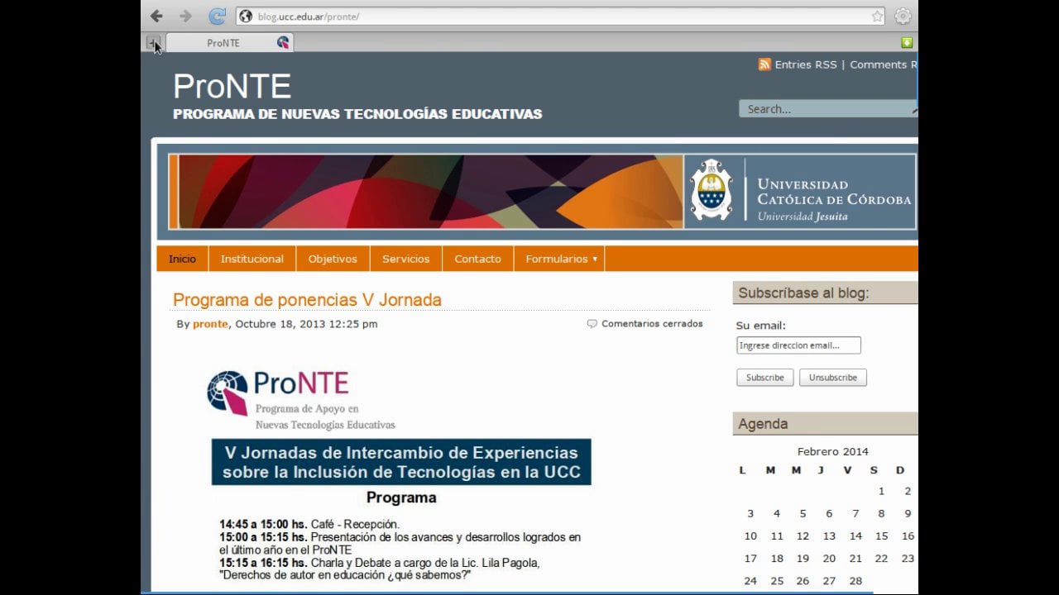This screenshot has height=595, width=1059.
Task: Reload the current page
Action: click(217, 16)
